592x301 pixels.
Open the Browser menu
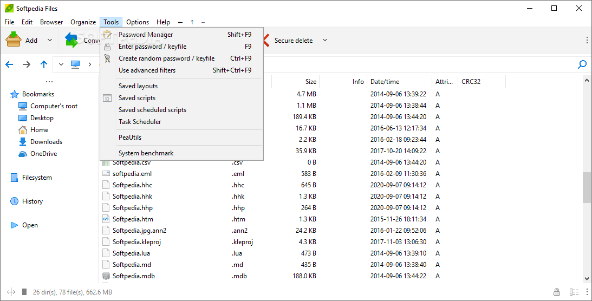(51, 22)
